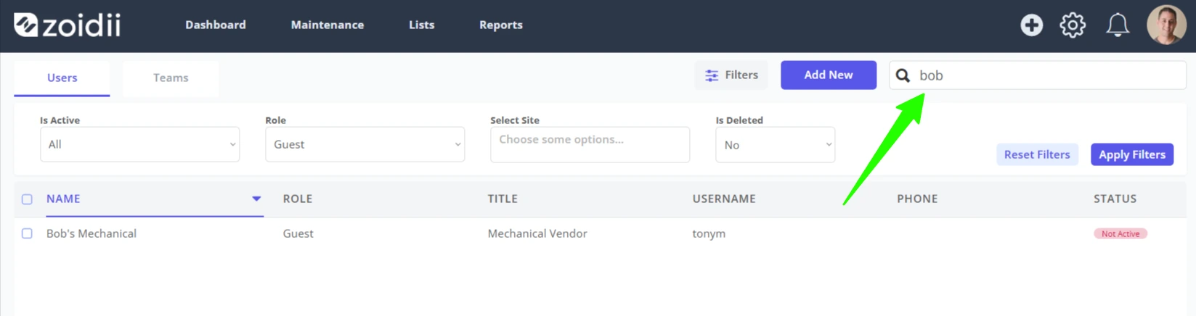This screenshot has height=316, width=1196.
Task: Open the Is Active dropdown
Action: click(x=139, y=144)
